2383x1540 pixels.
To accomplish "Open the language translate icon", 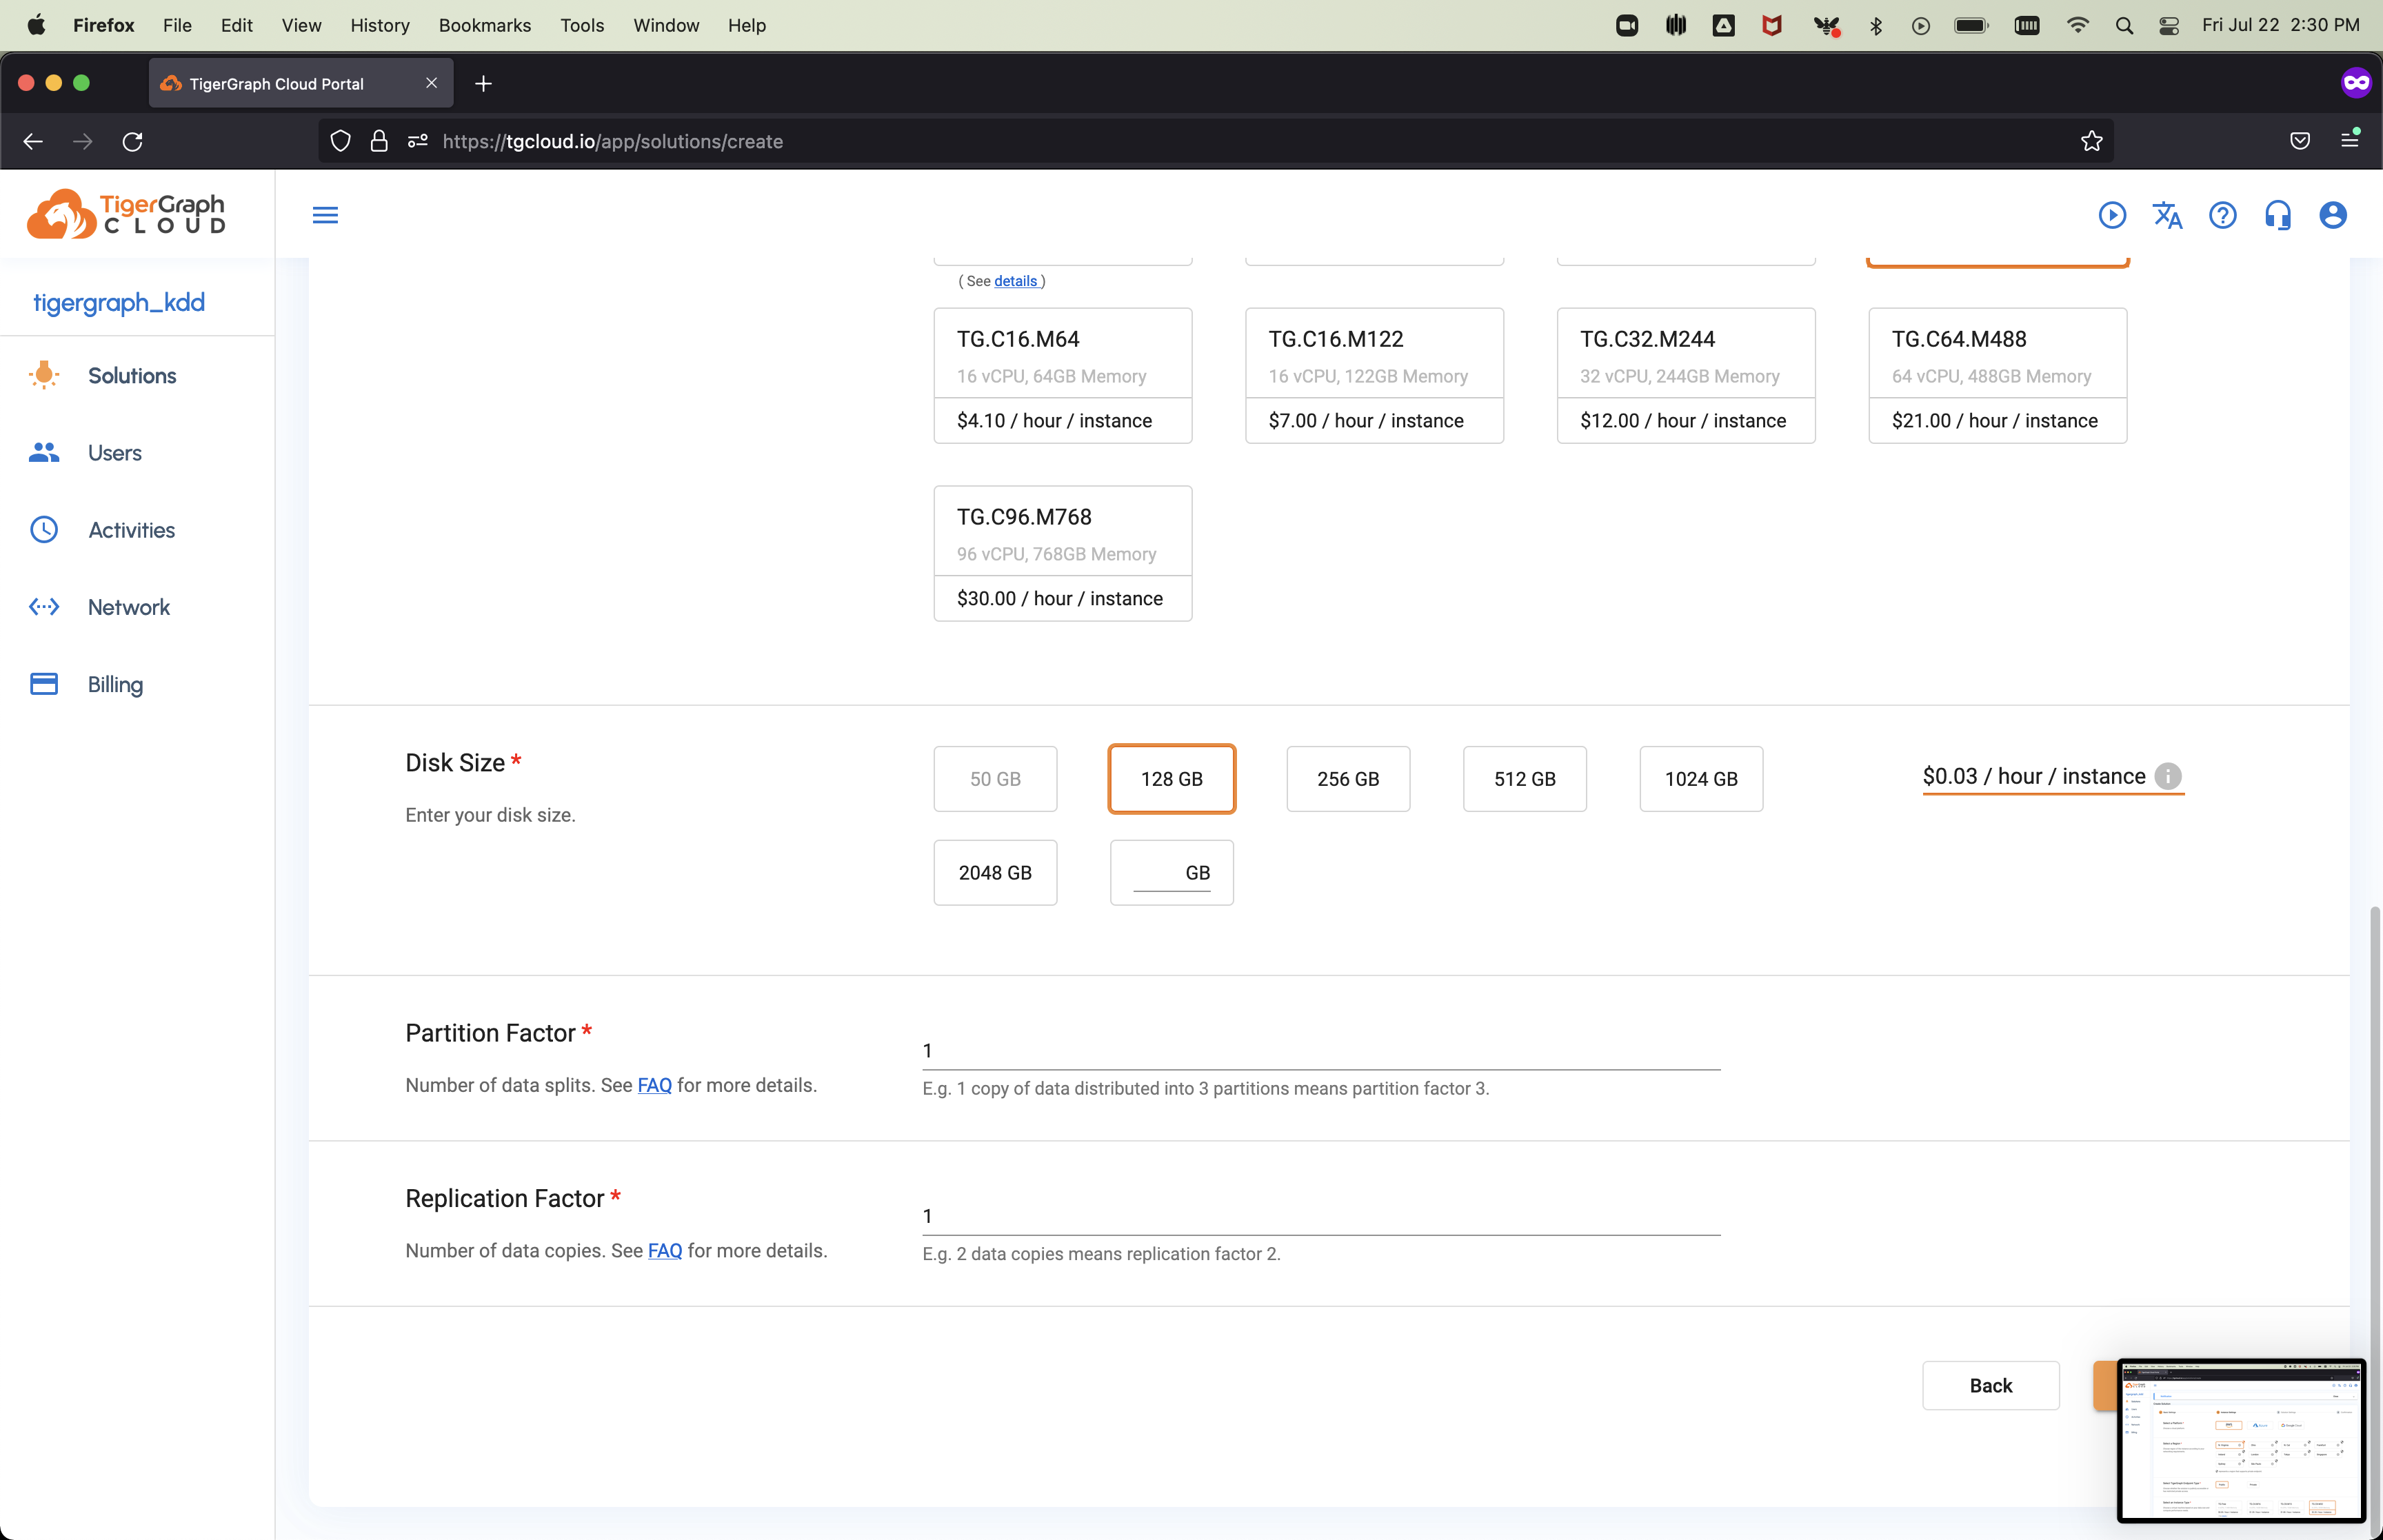I will pyautogui.click(x=2167, y=215).
